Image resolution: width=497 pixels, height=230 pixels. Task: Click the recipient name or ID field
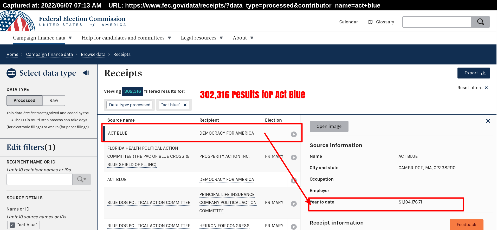coord(40,179)
